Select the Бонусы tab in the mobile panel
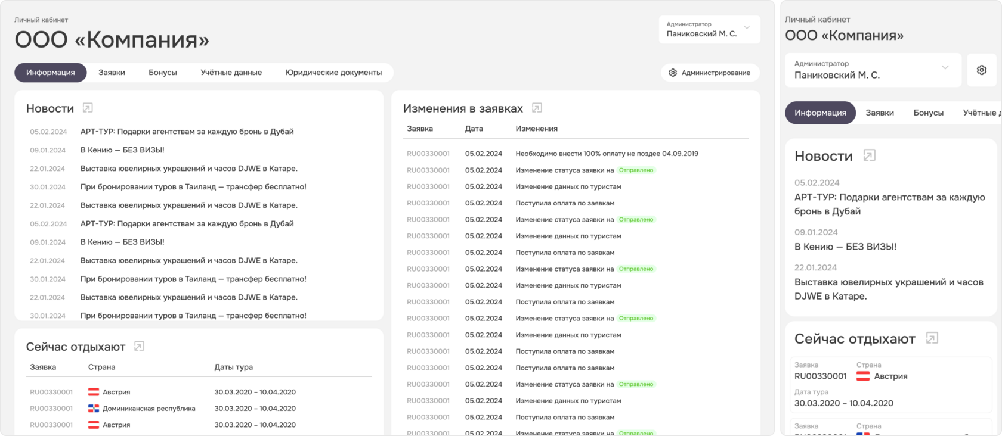Screen dimensions: 1002x436 [x=928, y=113]
